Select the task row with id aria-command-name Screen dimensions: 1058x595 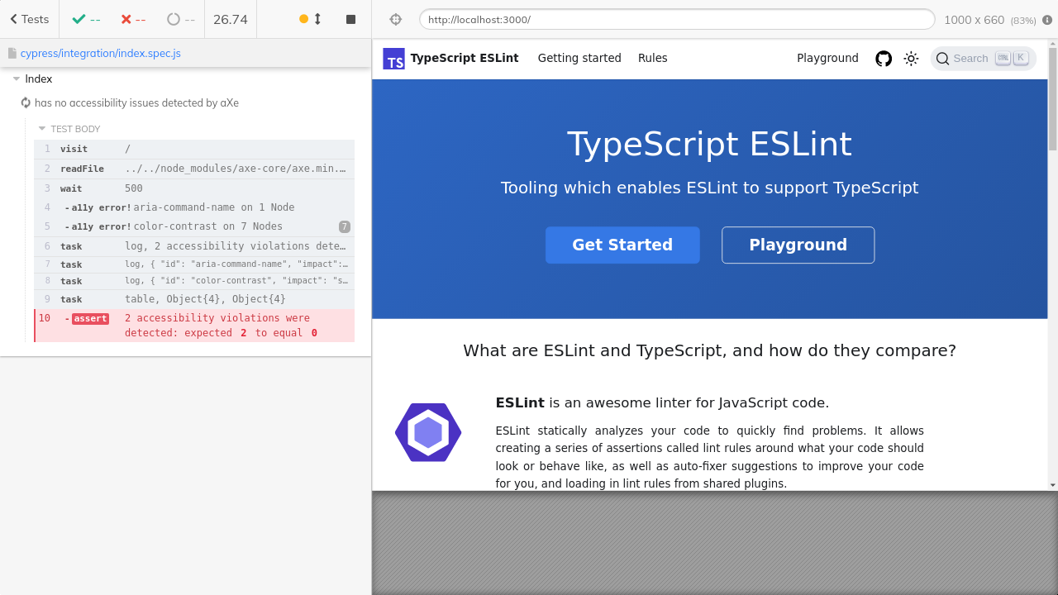pos(194,264)
